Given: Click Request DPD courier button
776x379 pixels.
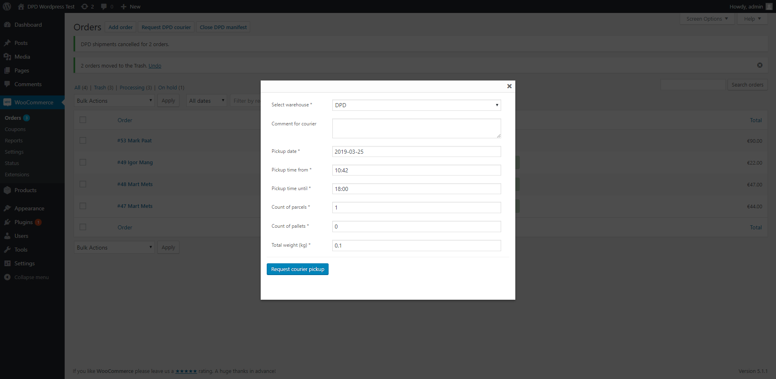Looking at the screenshot, I should tap(166, 27).
